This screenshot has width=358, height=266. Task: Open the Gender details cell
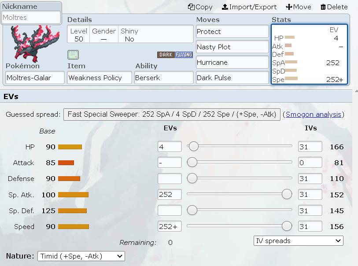(x=104, y=34)
